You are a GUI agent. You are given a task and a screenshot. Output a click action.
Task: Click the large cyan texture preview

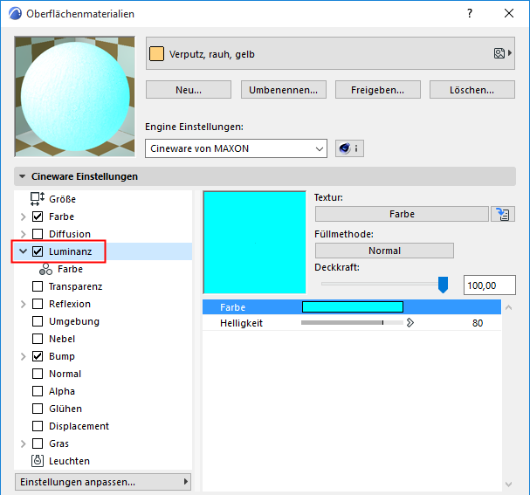click(x=254, y=243)
